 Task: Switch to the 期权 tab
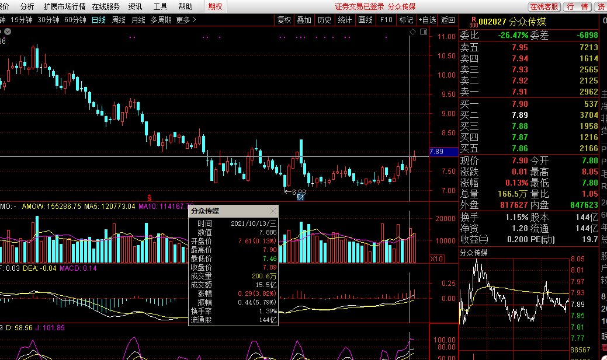click(215, 6)
